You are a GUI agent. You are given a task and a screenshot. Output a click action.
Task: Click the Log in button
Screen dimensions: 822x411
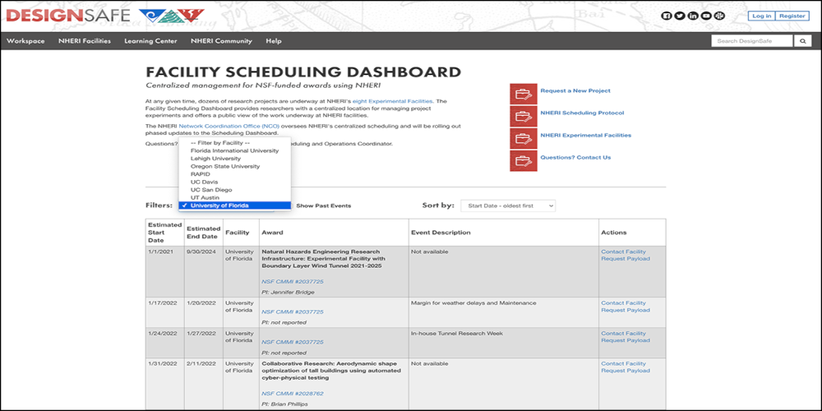762,16
